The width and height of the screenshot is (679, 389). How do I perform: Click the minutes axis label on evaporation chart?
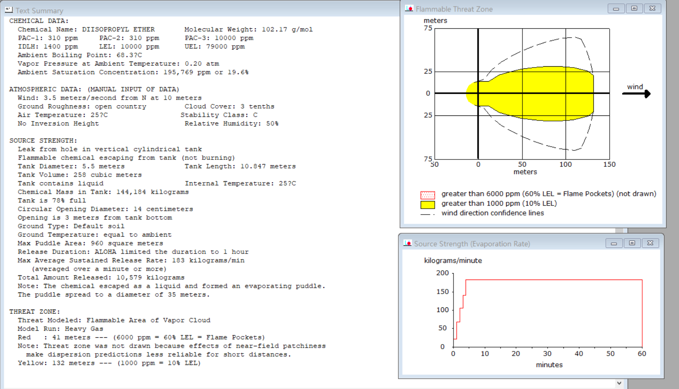(x=549, y=365)
